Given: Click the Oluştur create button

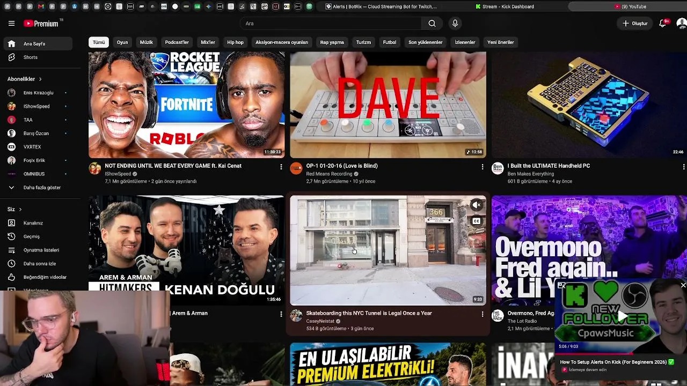Looking at the screenshot, I should pos(635,24).
